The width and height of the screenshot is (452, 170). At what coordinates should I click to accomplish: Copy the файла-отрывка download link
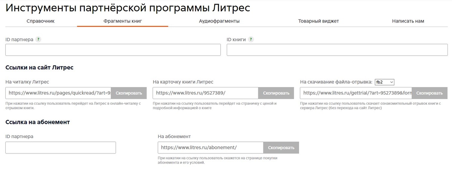click(x=430, y=93)
